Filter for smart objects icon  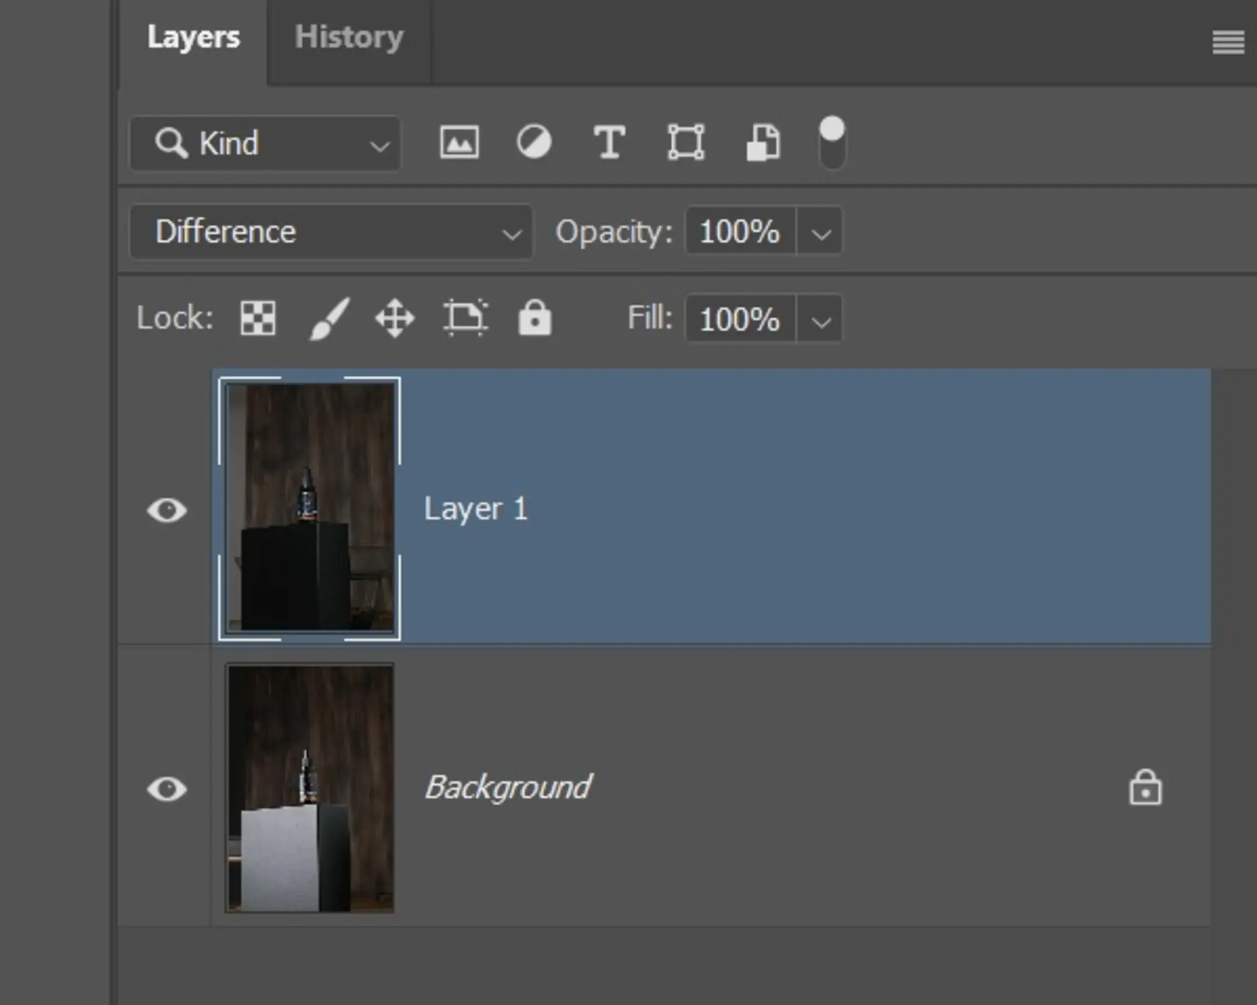[x=762, y=142]
